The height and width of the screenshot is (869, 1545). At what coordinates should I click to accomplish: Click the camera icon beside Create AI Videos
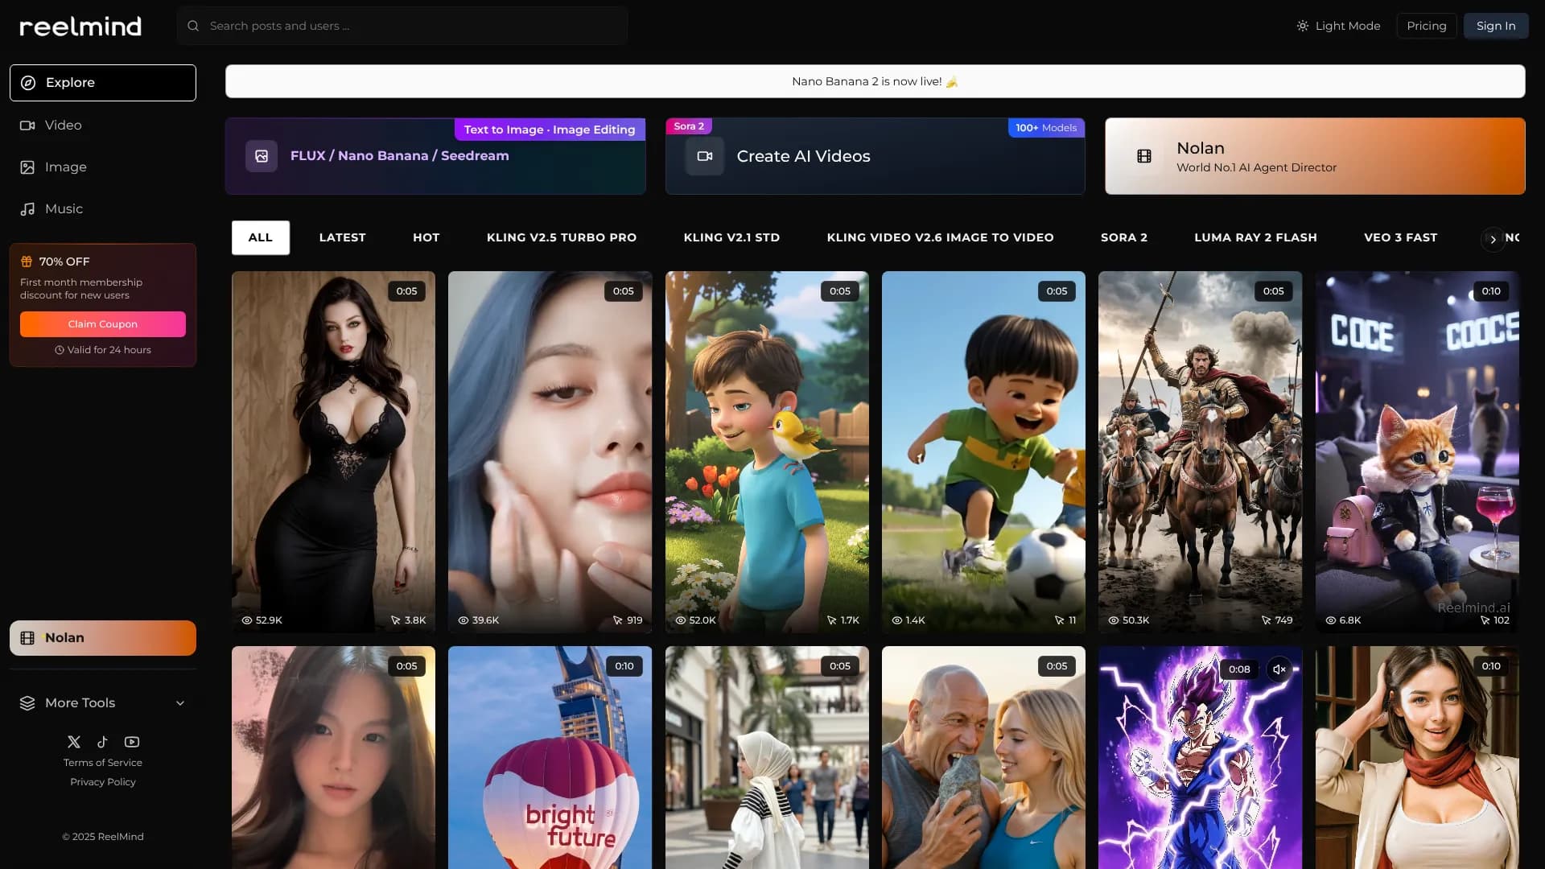pyautogui.click(x=705, y=156)
